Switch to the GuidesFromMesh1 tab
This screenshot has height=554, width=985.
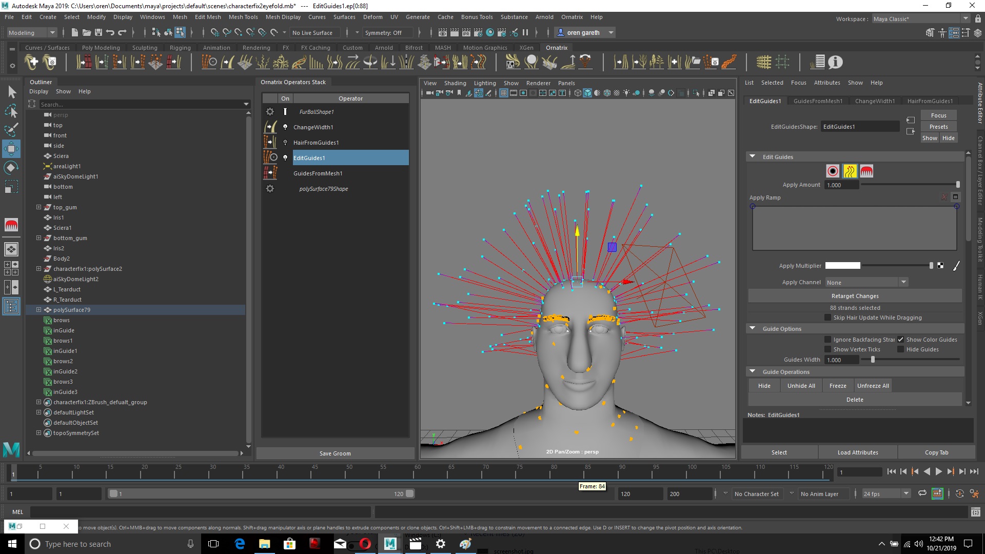(x=818, y=101)
